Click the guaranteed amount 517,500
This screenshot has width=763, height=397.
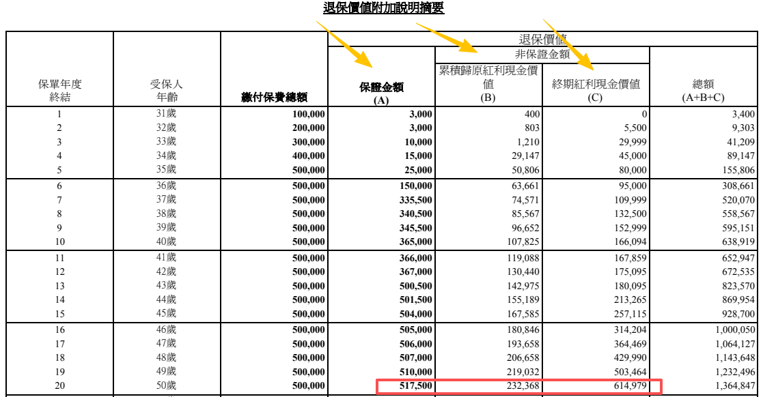point(415,386)
